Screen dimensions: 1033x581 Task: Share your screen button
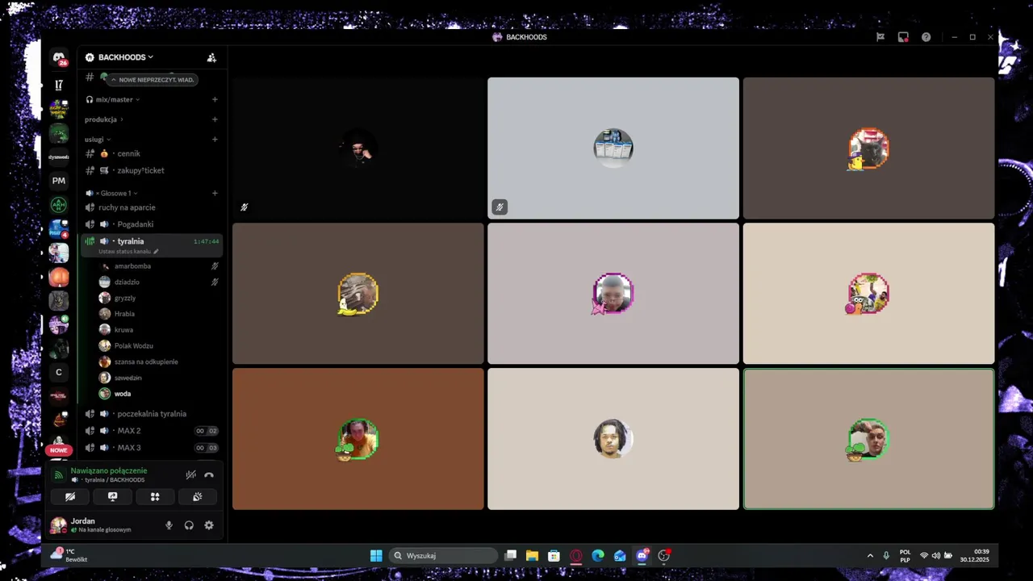click(112, 497)
